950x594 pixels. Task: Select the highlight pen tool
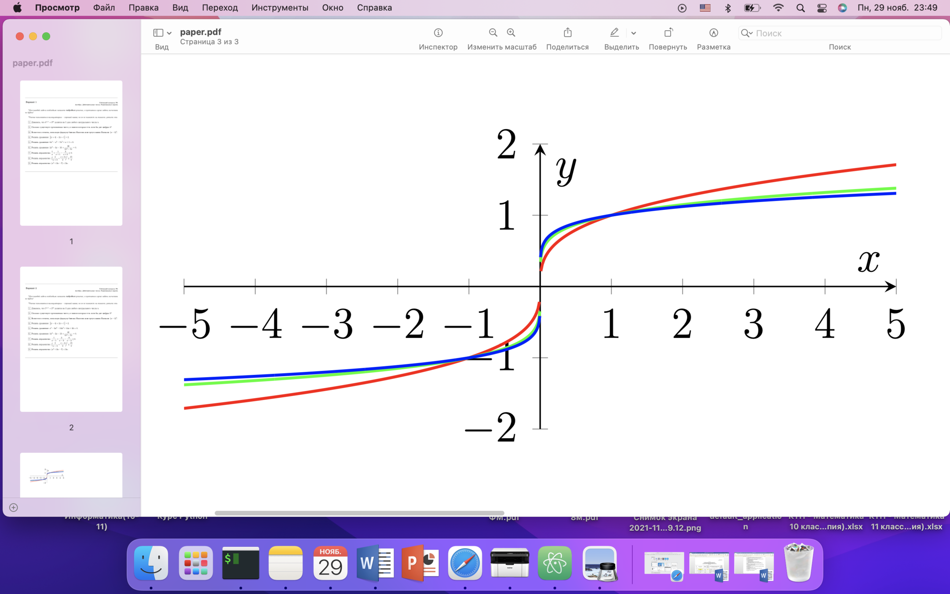pos(614,33)
